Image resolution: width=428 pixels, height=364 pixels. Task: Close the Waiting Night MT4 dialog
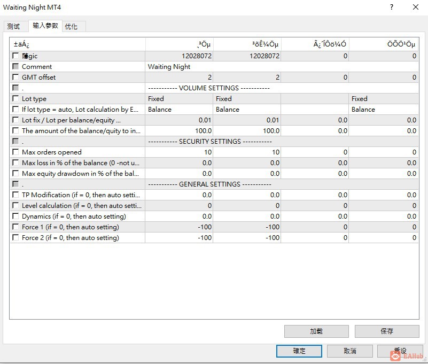click(416, 7)
